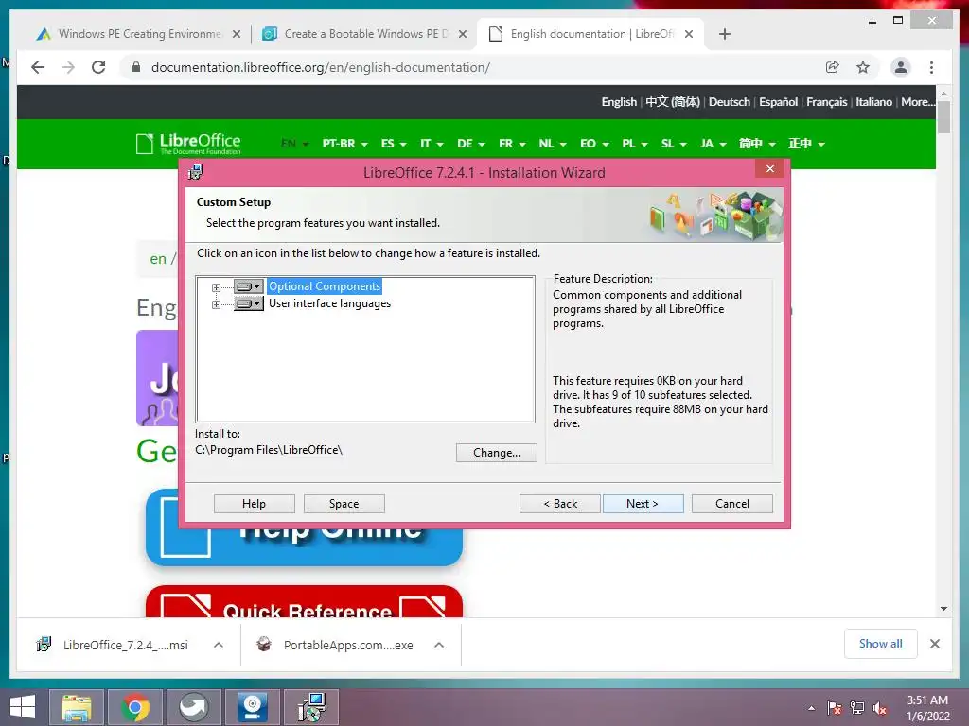Choose Deutsch language link

[730, 102]
